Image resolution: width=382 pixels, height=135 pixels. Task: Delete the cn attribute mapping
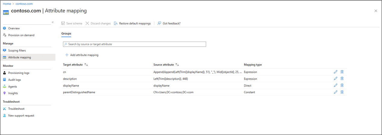(342, 72)
